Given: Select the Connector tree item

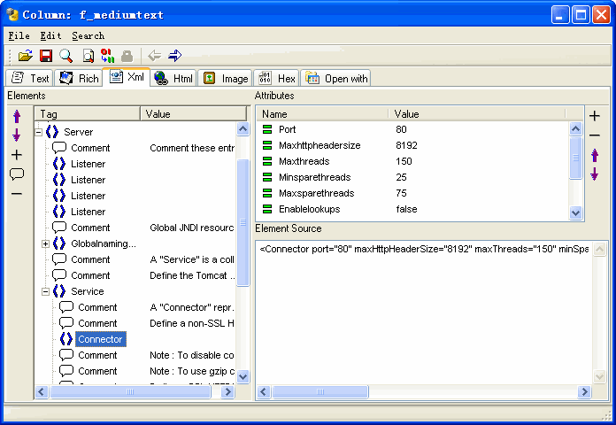Looking at the screenshot, I should (x=100, y=339).
